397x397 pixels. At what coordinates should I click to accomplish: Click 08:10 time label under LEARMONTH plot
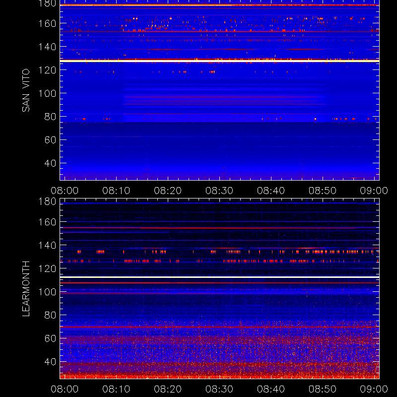(x=116, y=389)
